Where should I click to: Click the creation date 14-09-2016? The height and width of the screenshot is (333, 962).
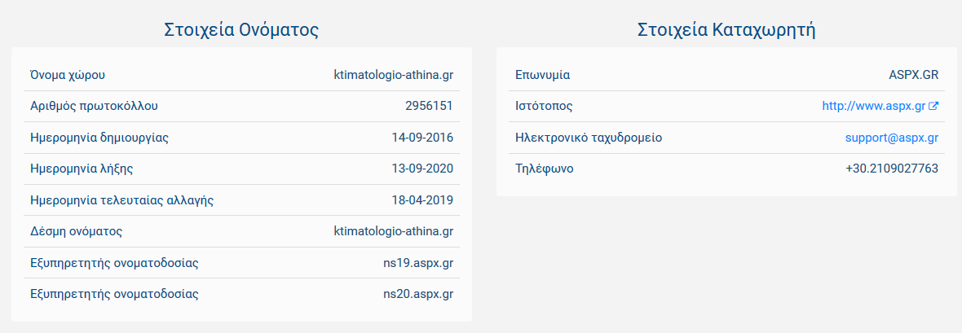point(422,138)
